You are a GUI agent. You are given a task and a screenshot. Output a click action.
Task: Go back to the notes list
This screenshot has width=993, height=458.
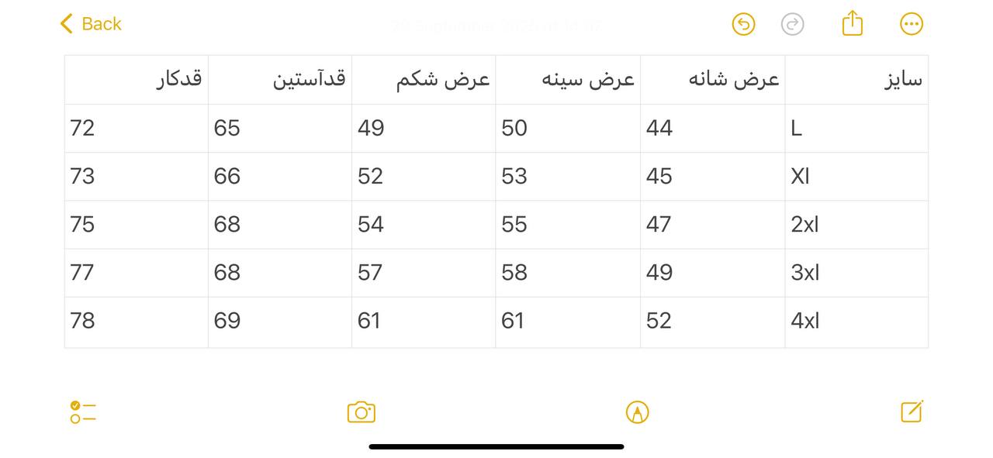(91, 24)
